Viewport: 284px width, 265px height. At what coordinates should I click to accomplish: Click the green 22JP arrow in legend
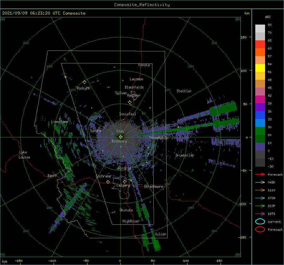(x=260, y=206)
